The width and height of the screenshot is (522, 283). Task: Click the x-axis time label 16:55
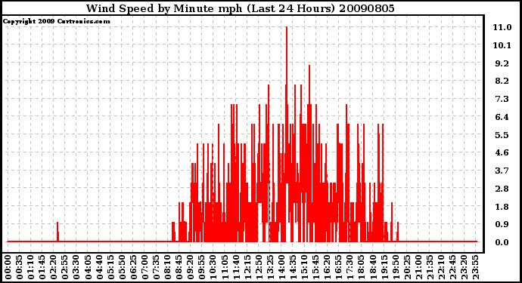coord(338,267)
